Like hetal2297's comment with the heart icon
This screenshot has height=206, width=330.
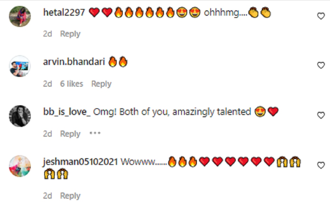(321, 16)
